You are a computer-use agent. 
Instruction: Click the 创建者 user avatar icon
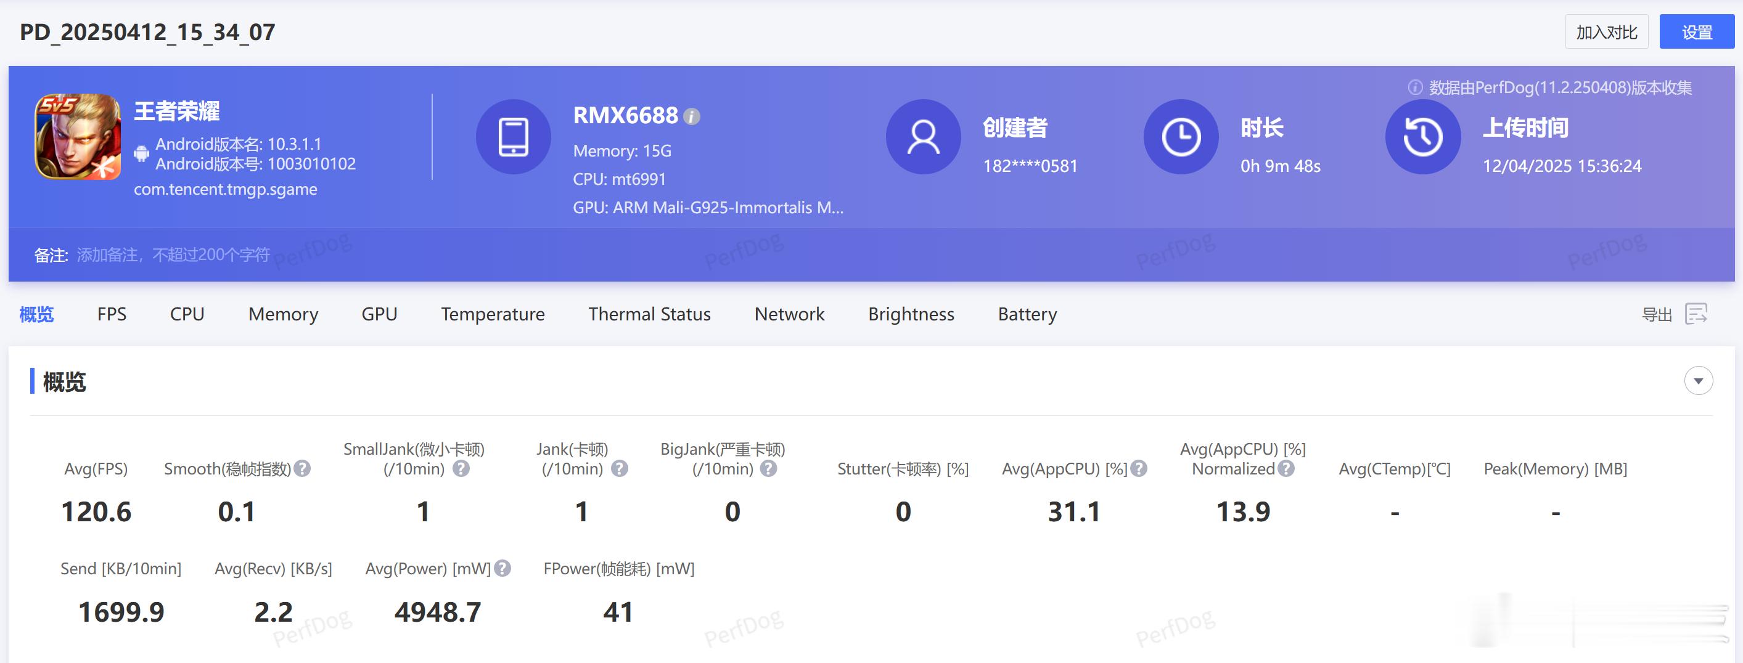pyautogui.click(x=924, y=137)
